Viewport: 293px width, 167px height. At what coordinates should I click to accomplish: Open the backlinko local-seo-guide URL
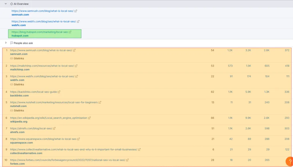(33, 92)
